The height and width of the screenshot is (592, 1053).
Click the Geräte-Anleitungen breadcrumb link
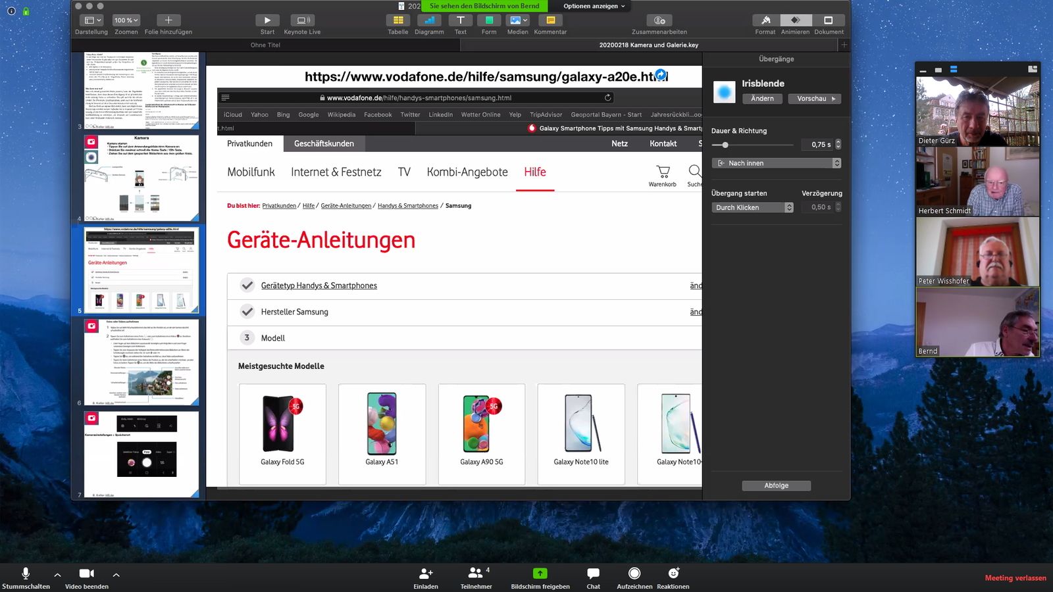(346, 206)
